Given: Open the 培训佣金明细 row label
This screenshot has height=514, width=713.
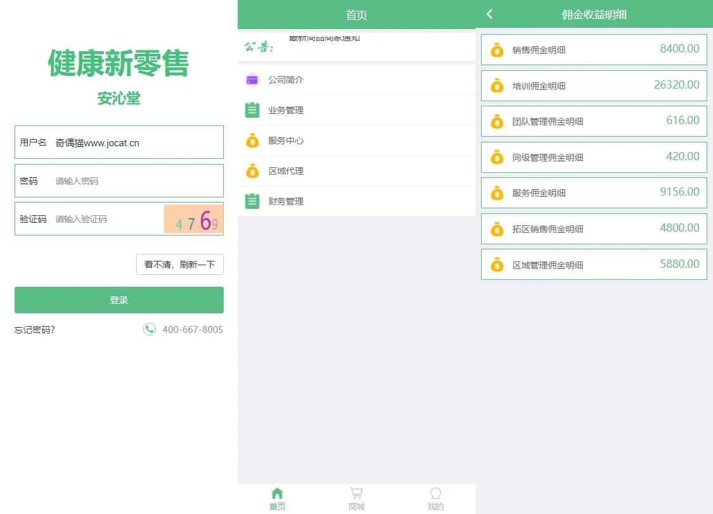Looking at the screenshot, I should click(539, 86).
